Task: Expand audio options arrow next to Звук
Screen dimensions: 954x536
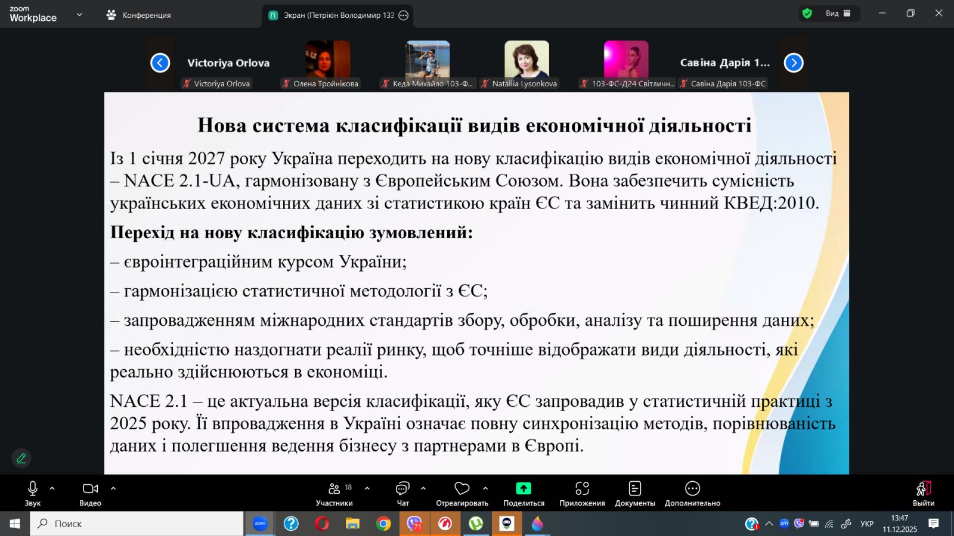Action: (x=52, y=488)
